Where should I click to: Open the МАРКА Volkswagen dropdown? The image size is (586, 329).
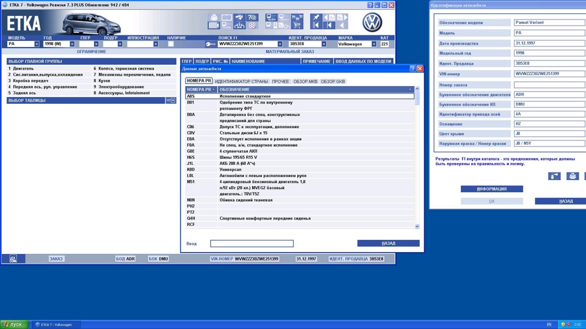(374, 44)
